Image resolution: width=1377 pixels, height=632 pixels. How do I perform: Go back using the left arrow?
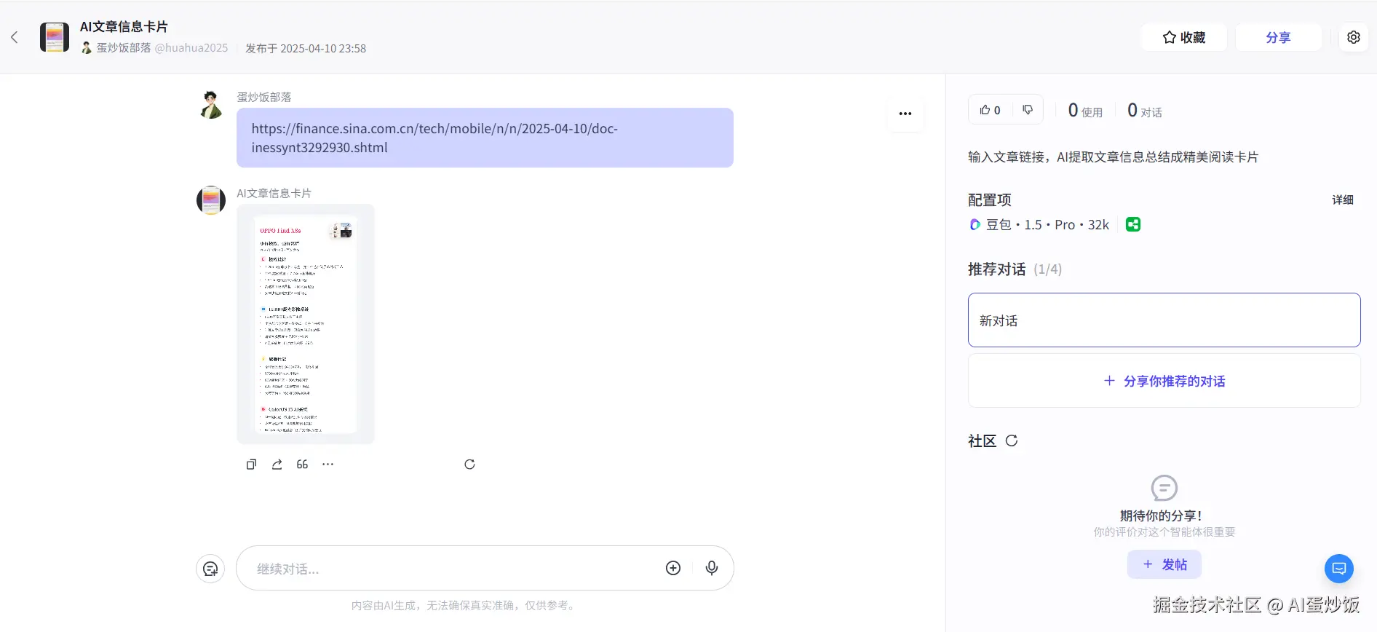pyautogui.click(x=14, y=37)
